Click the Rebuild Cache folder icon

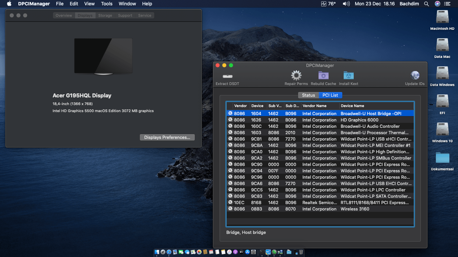point(323,76)
